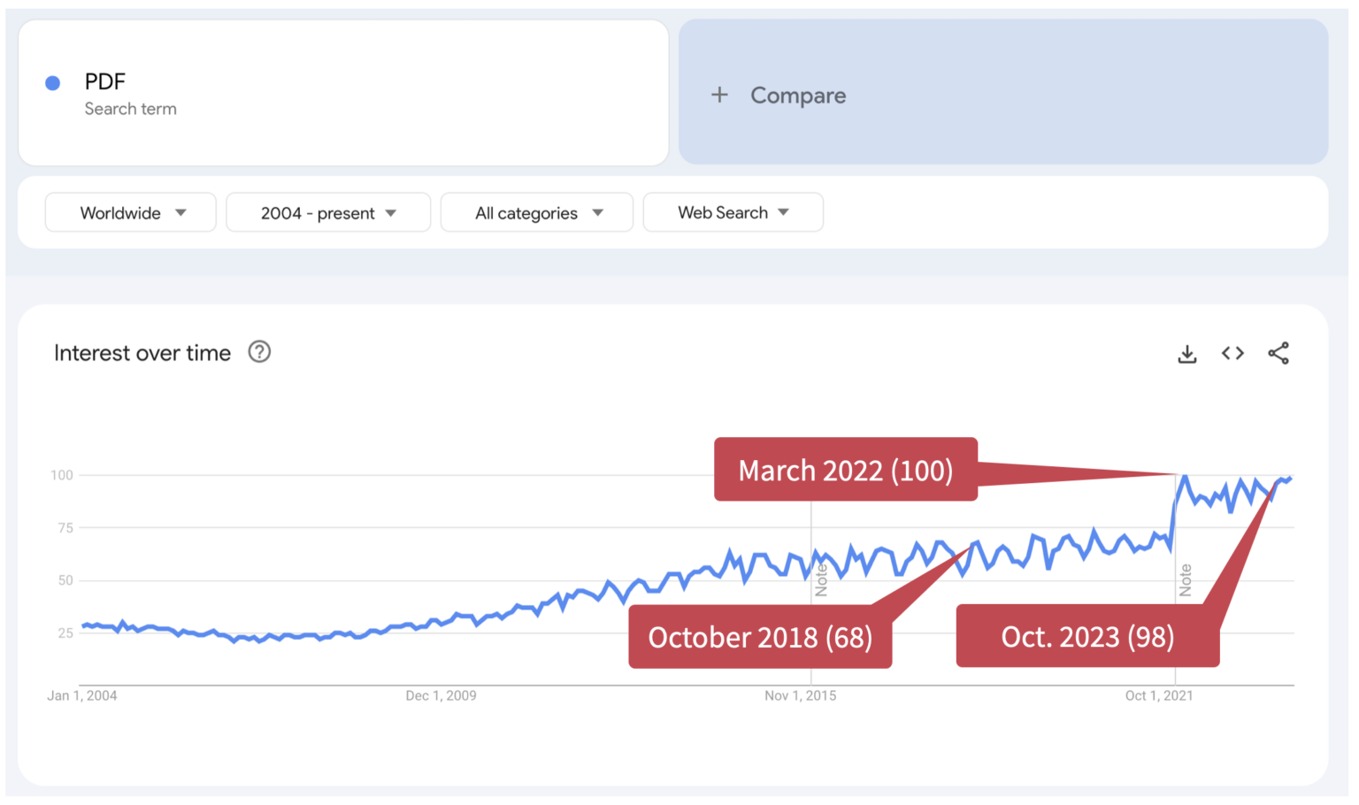The width and height of the screenshot is (1359, 805).
Task: Click the March 2022 (100) annotation
Action: tap(845, 470)
